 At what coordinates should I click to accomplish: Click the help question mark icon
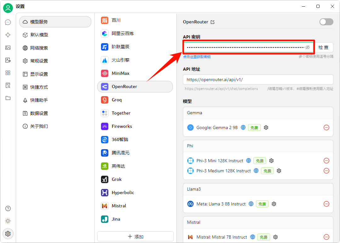[x=8, y=208]
